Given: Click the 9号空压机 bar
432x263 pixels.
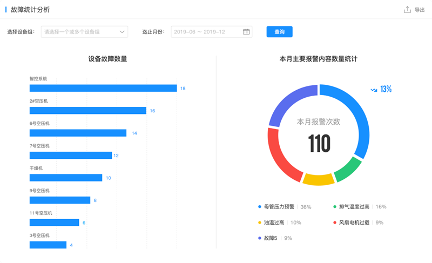Looking at the screenshot, I should tap(60, 200).
